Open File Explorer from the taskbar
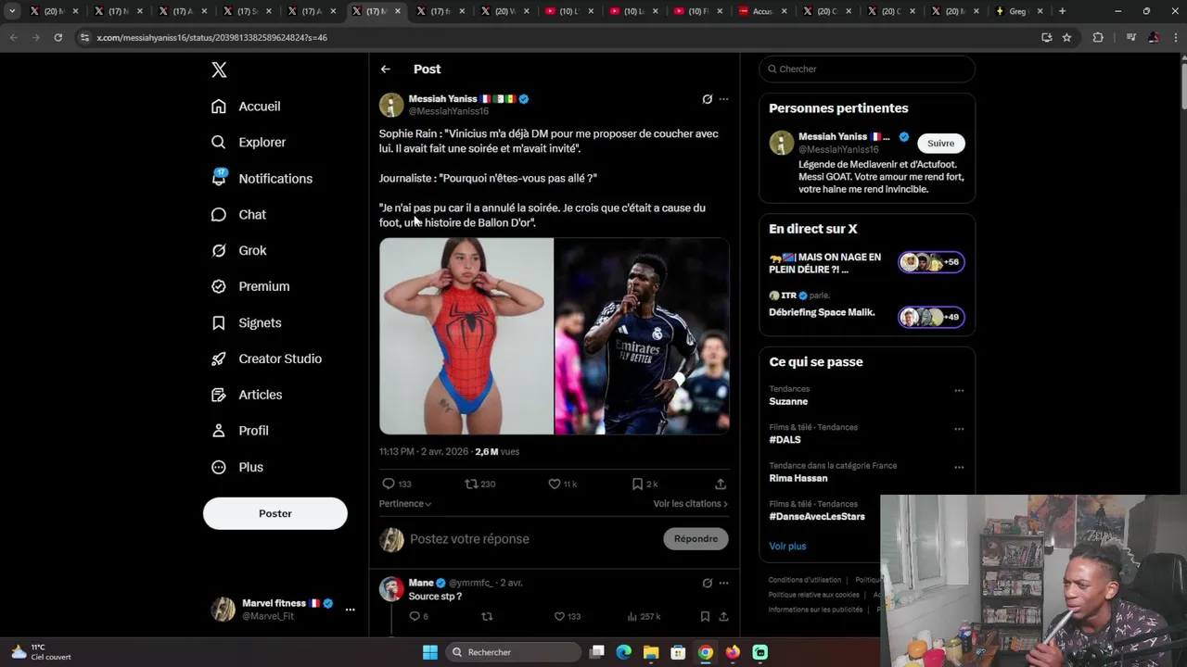The width and height of the screenshot is (1187, 667). [651, 652]
